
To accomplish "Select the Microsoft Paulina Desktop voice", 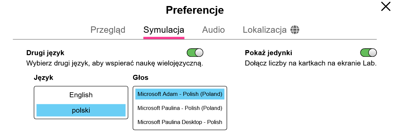I will click(x=180, y=122).
